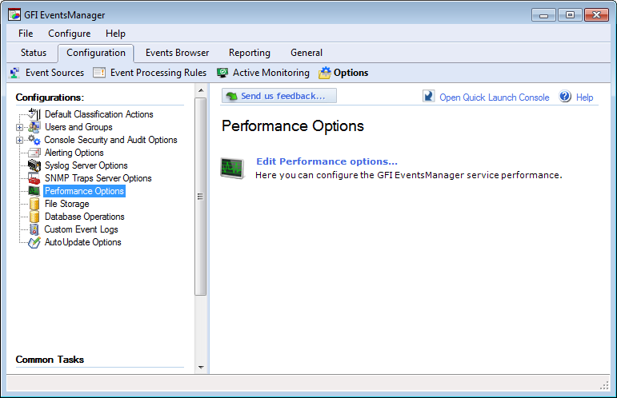Screen dimensions: 617x398
Task: Open Active Monitoring from the toolbar
Action: point(263,73)
